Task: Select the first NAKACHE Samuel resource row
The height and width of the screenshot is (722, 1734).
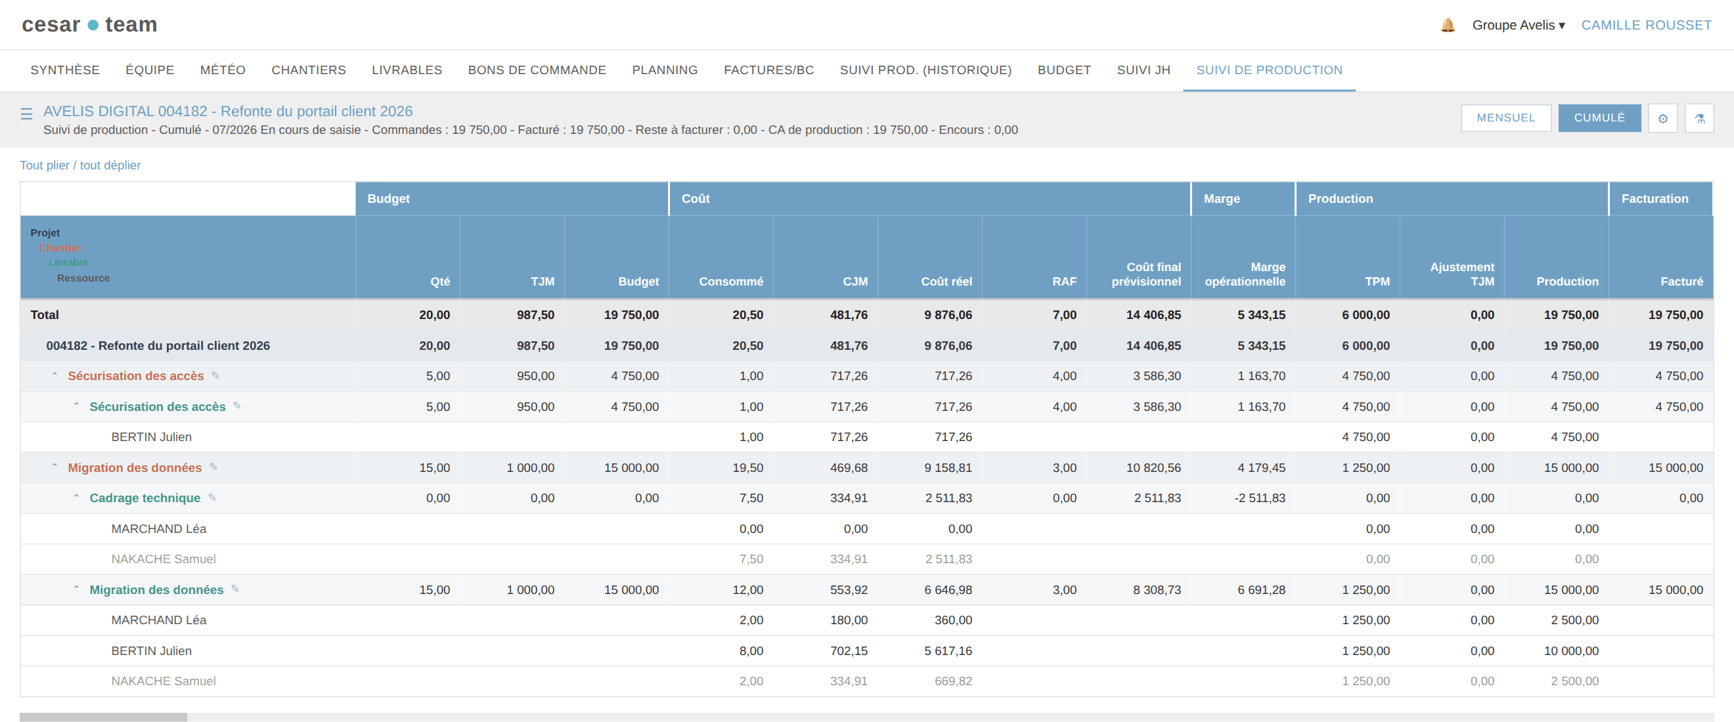Action: (866, 559)
